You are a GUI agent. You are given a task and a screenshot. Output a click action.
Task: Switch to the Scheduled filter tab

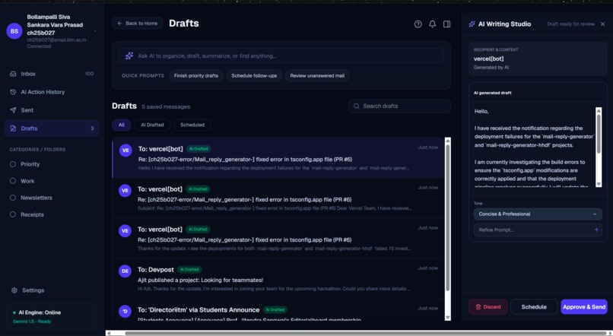tap(192, 125)
